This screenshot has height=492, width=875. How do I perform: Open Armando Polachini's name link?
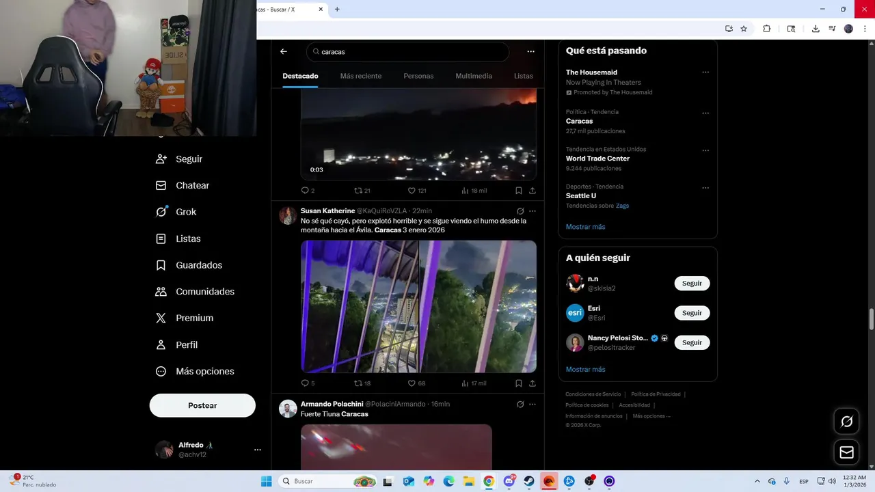tap(332, 404)
